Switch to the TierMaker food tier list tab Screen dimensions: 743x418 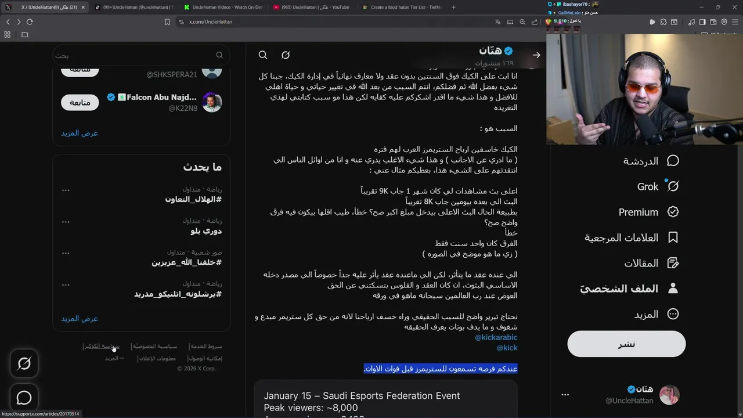point(402,7)
